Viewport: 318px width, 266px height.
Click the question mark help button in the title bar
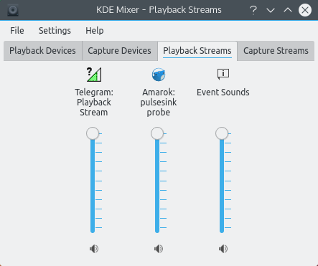(253, 10)
